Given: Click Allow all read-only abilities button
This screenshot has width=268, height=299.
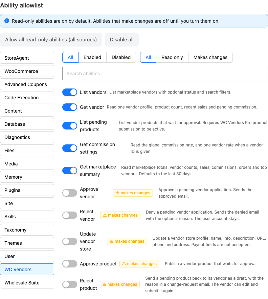Looking at the screenshot, I should pyautogui.click(x=51, y=40).
